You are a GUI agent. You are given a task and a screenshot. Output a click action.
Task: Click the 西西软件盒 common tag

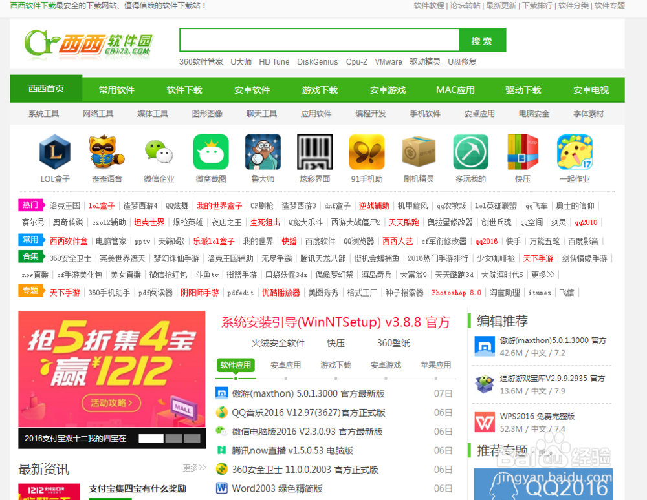(x=69, y=242)
